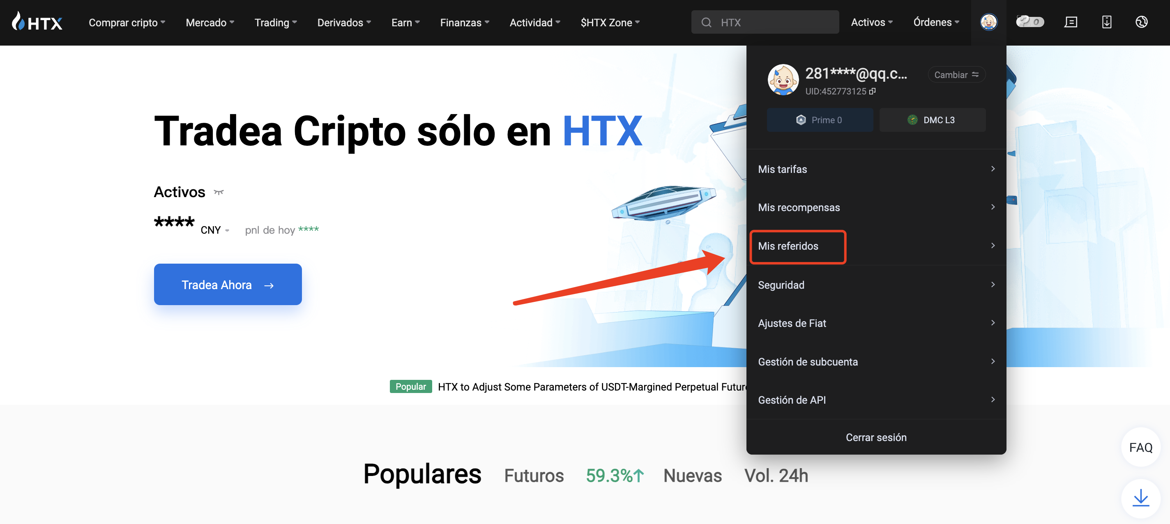Expand the Earn menu

pyautogui.click(x=405, y=22)
